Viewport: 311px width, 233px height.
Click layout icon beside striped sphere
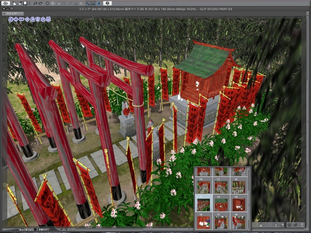click(296, 225)
